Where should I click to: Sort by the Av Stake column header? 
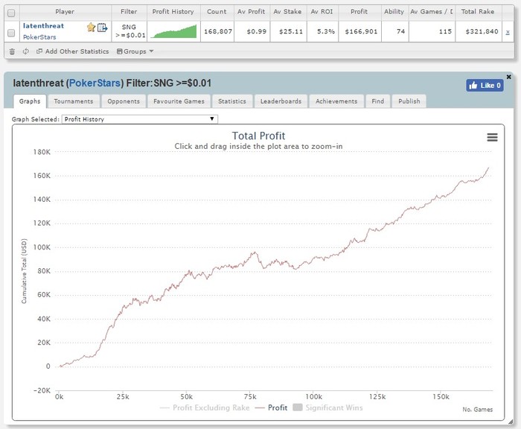(x=287, y=12)
